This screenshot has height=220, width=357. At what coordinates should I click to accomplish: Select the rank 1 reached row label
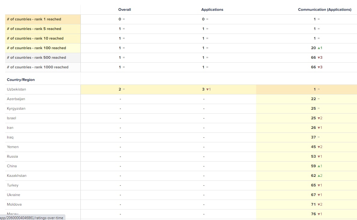pos(43,19)
